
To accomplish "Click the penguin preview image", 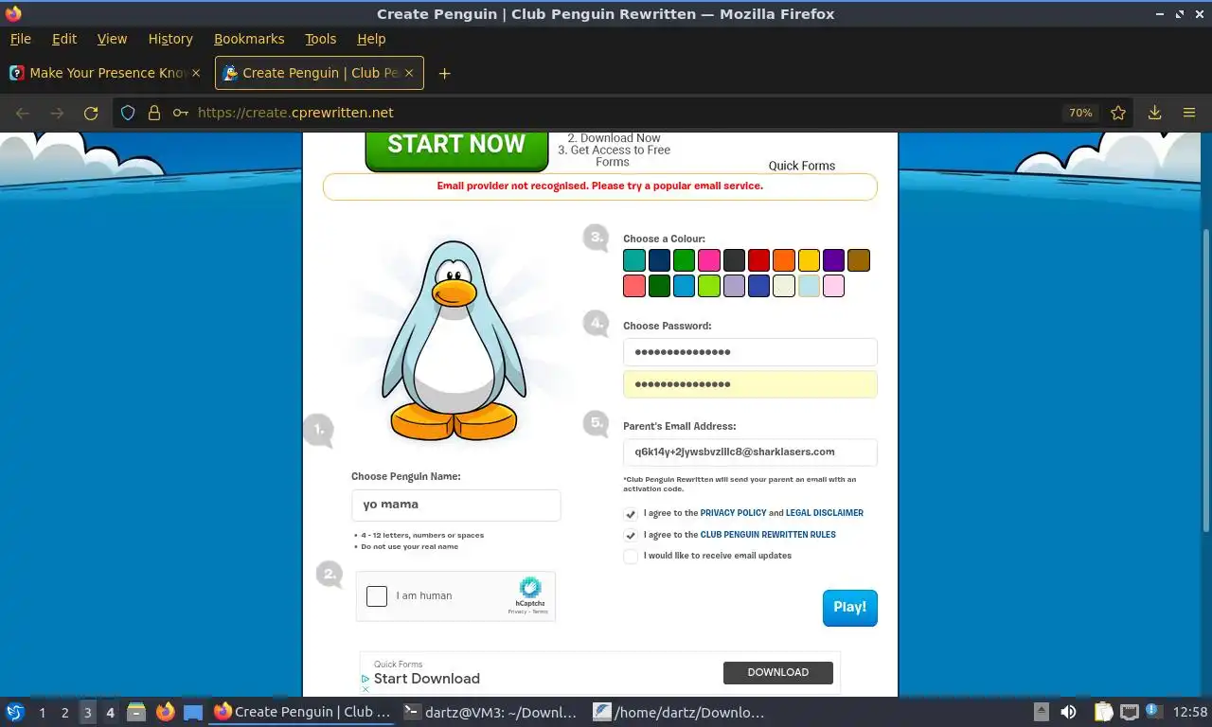I will click(x=454, y=341).
